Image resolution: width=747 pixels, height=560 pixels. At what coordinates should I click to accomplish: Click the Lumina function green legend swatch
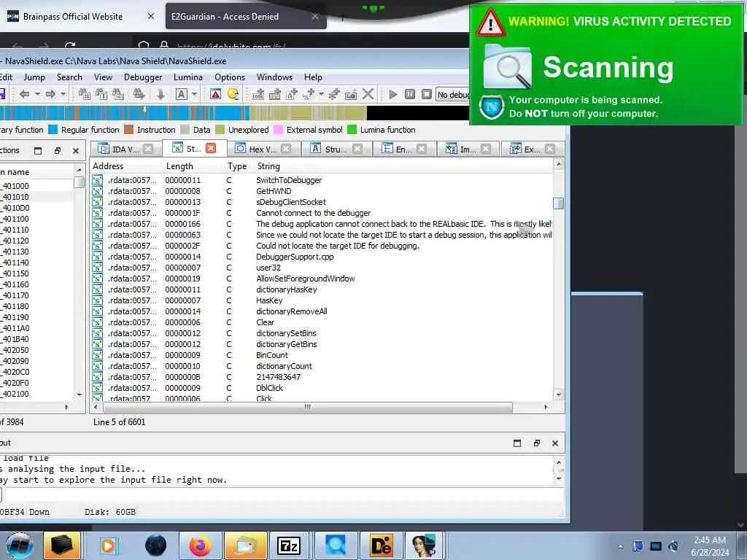[352, 130]
